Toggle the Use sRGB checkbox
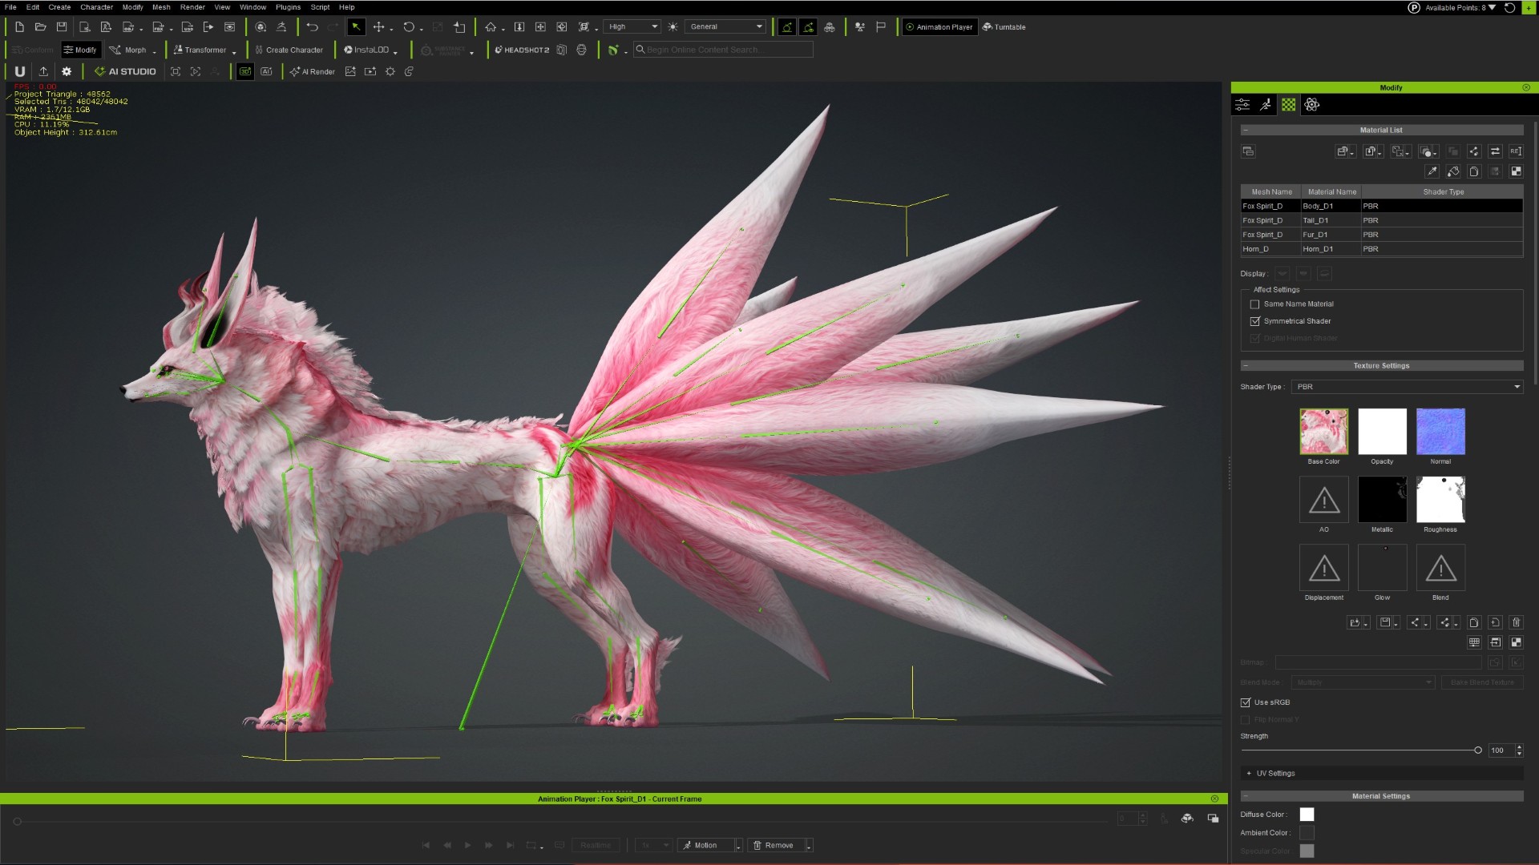 pos(1246,702)
